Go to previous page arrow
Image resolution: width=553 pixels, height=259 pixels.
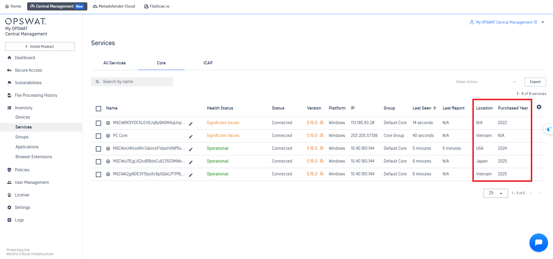[x=531, y=193]
